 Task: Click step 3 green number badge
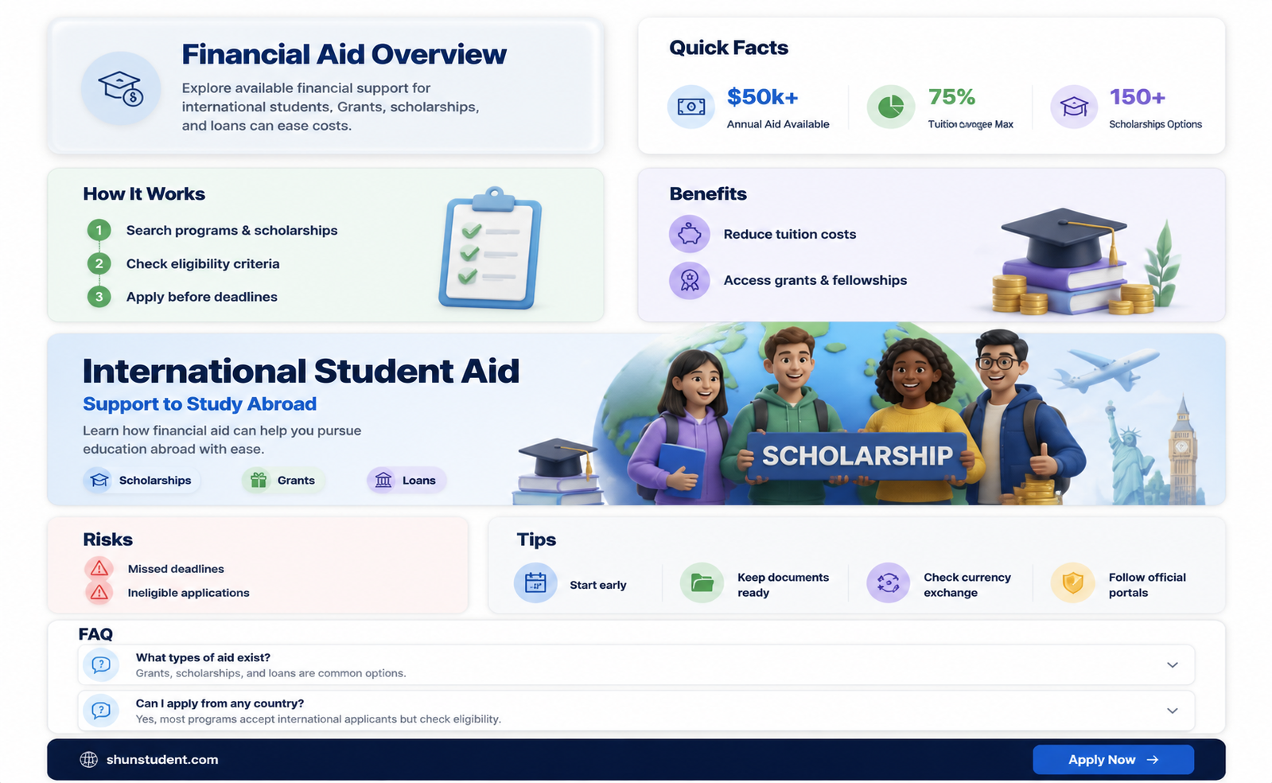click(x=99, y=297)
